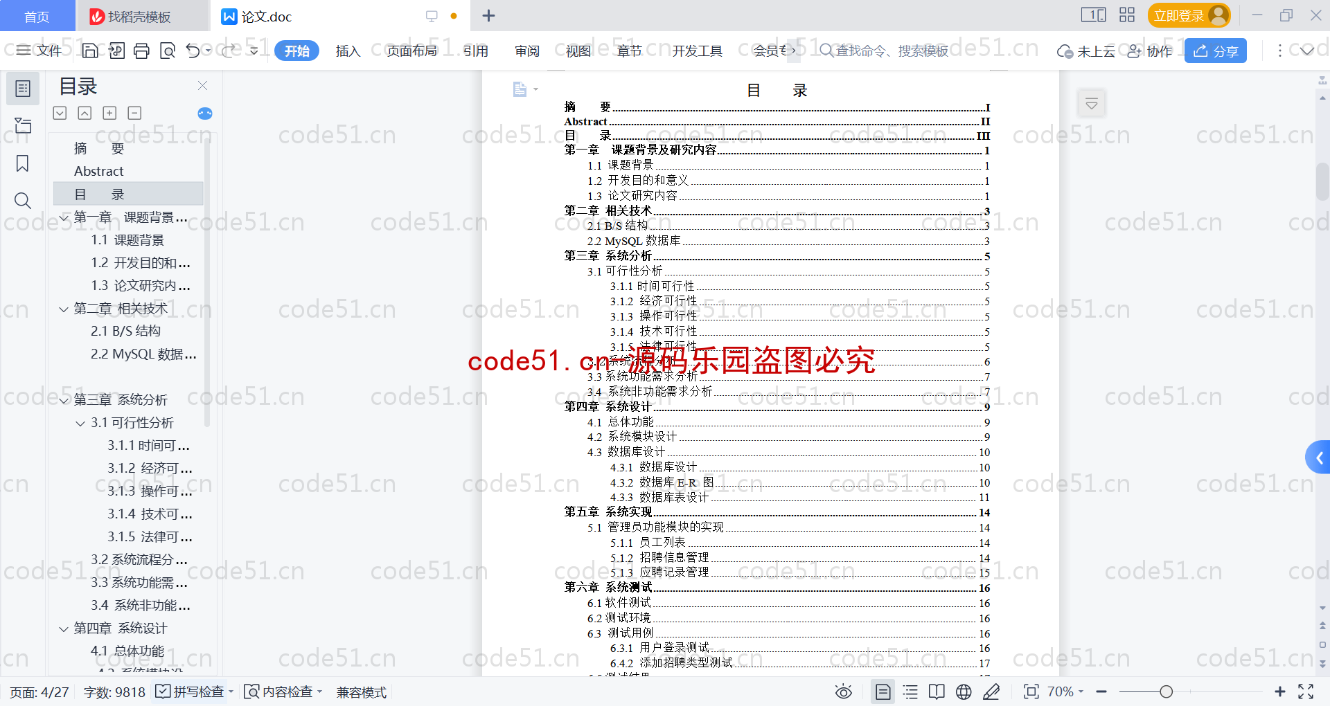This screenshot has height=706, width=1330.
Task: Click the document page options icon
Action: click(524, 89)
